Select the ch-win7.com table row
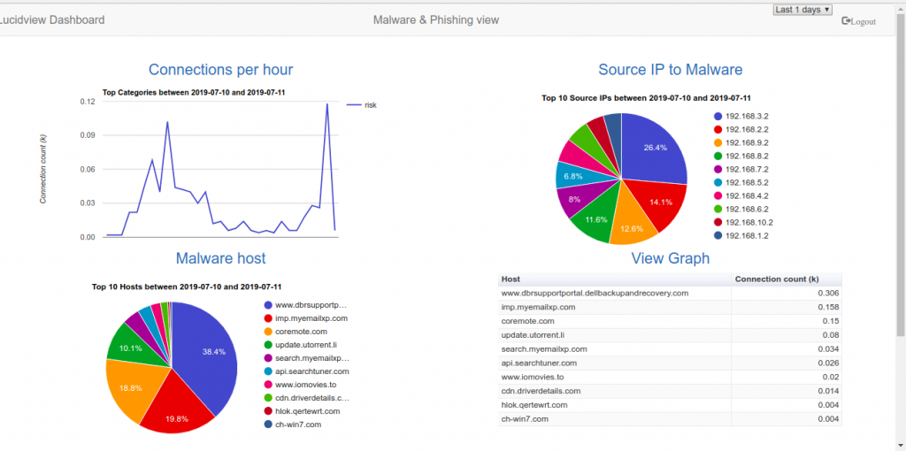Viewport: 906px width, 451px height. pos(671,419)
